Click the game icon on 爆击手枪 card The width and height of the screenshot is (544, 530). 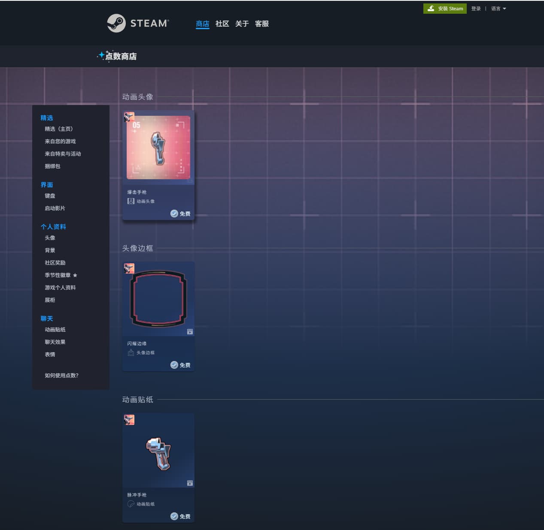point(129,117)
